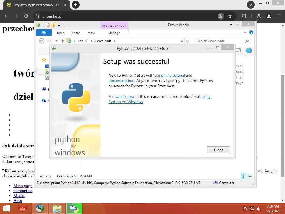
Task: Switch to Chrome in the taskbar
Action: pyautogui.click(x=40, y=208)
